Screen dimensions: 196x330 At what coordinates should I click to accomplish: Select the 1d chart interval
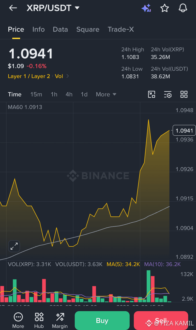(84, 94)
